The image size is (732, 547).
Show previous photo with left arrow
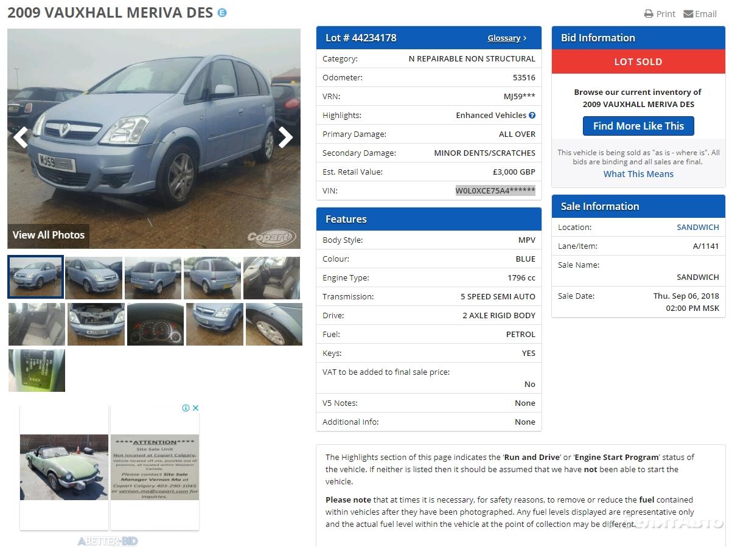pos(21,138)
